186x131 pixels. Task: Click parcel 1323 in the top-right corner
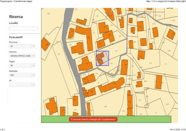[173, 20]
